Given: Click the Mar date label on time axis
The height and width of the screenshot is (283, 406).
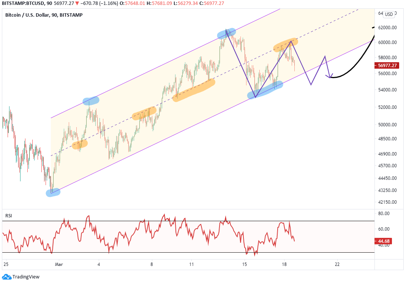Looking at the screenshot, I should tap(59, 264).
